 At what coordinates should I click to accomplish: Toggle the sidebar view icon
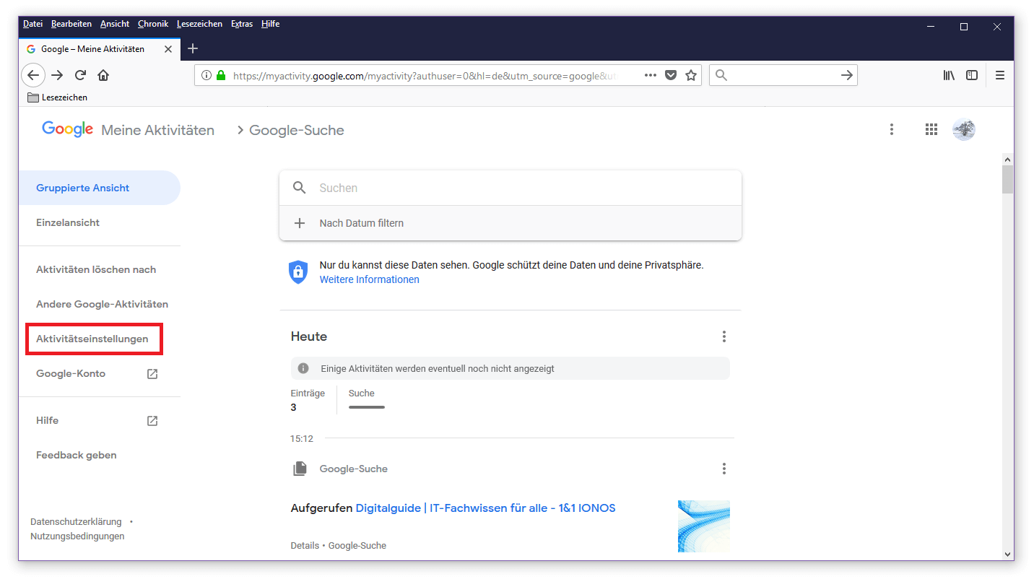(972, 75)
